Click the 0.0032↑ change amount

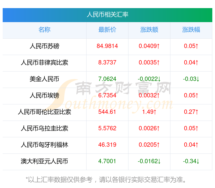[x=149, y=95]
